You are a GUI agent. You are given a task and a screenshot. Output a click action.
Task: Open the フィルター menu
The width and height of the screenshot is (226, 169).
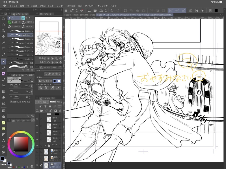(90, 6)
